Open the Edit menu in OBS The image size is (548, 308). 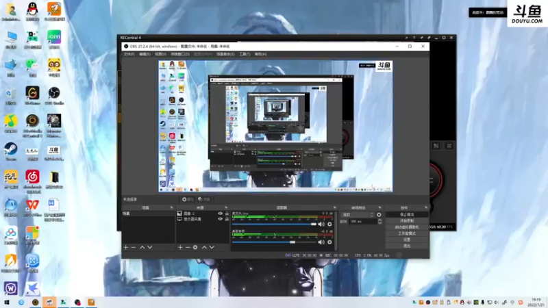(x=145, y=54)
